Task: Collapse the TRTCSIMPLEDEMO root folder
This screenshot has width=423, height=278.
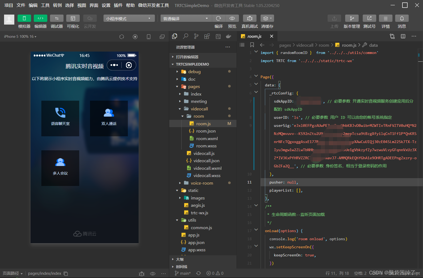Action: click(203, 64)
